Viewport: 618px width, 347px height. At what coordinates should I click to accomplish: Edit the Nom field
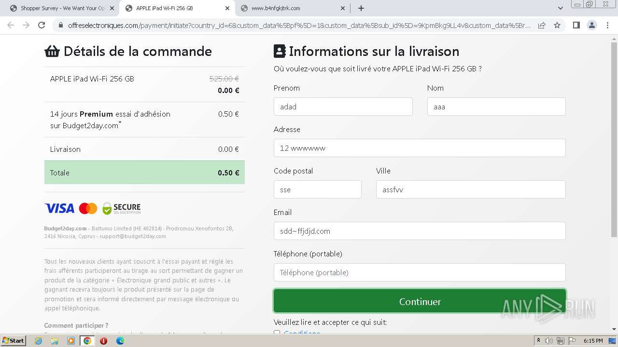(496, 107)
